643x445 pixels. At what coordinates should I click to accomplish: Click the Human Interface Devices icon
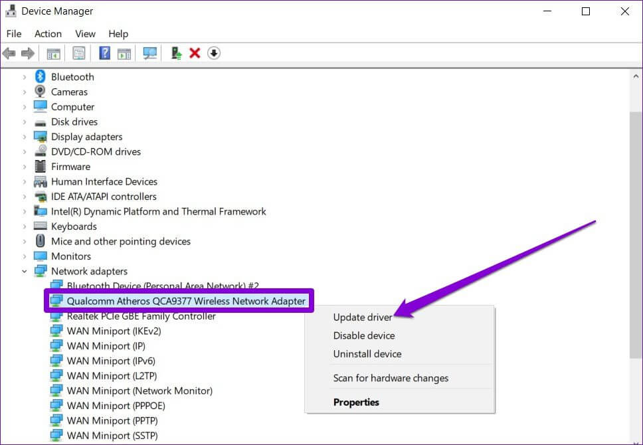(40, 181)
